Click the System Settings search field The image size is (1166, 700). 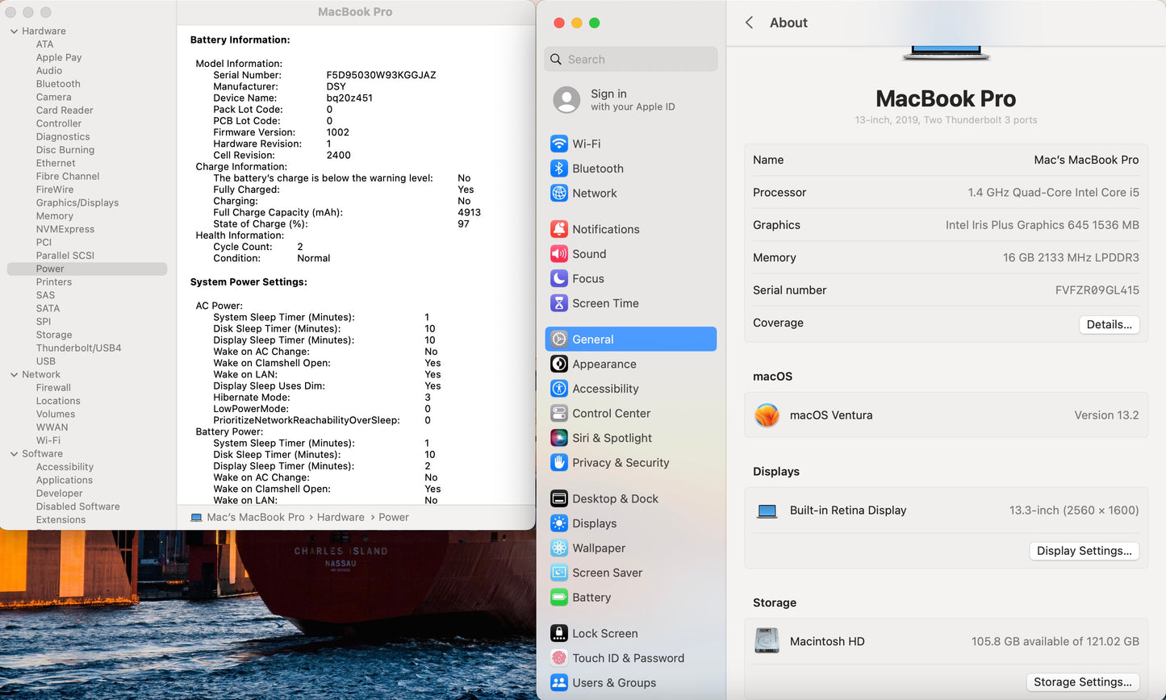point(631,59)
